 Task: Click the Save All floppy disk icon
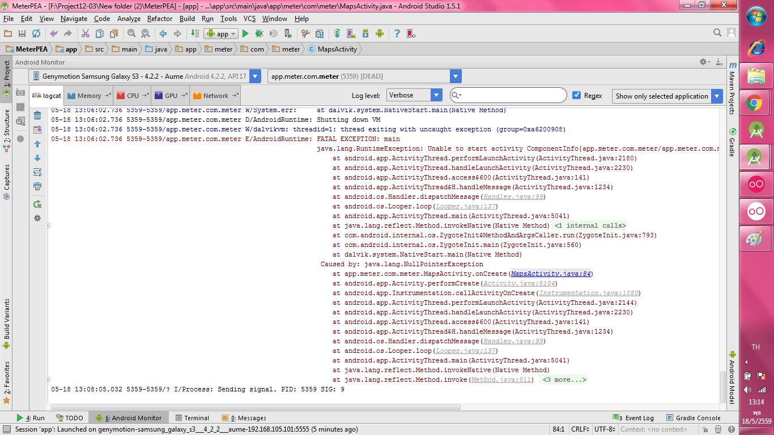tap(22, 34)
